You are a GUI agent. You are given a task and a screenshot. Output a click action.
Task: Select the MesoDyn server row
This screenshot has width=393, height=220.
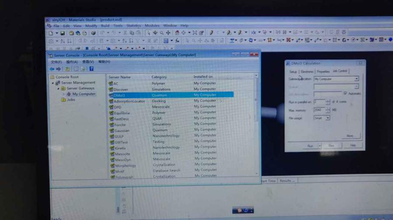click(171, 159)
